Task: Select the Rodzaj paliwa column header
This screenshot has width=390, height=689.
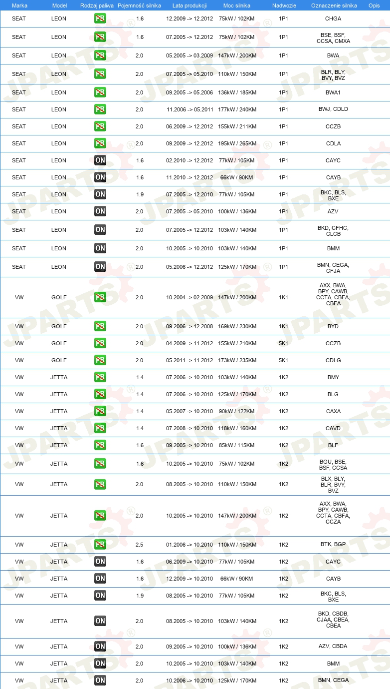Action: point(97,5)
